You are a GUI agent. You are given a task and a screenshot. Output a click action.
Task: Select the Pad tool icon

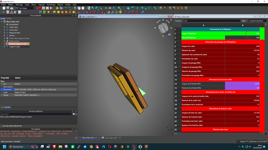54,12
